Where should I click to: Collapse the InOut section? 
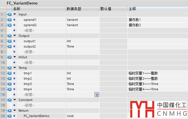(15, 57)
